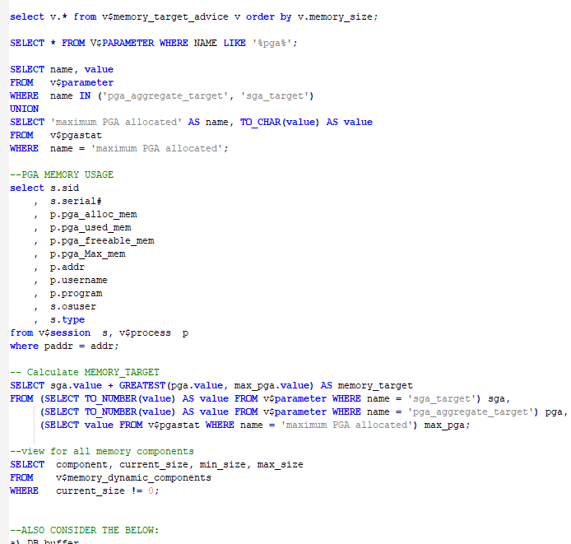Image resolution: width=571 pixels, height=544 pixels.
Task: Click the --view for all memory components comment
Action: 102,451
